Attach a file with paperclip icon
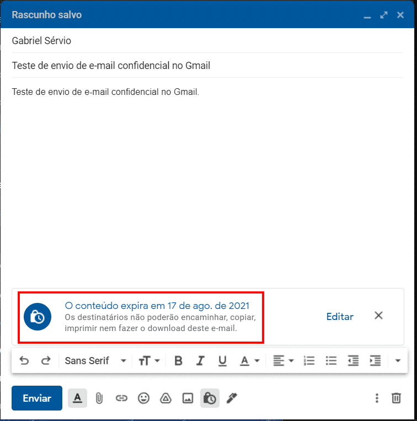This screenshot has width=417, height=421. [x=99, y=398]
